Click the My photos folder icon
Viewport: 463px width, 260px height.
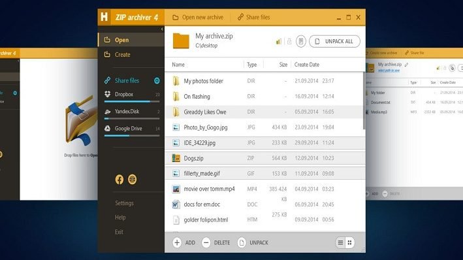click(176, 80)
